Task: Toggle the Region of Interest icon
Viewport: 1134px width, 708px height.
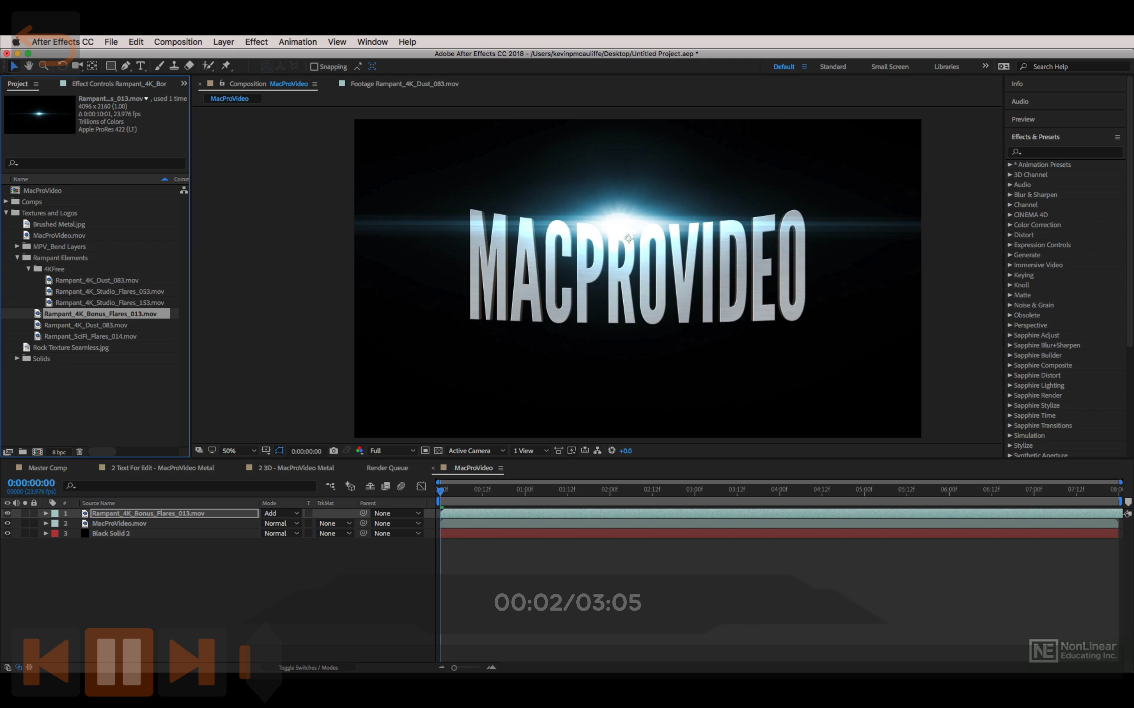Action: [x=425, y=450]
